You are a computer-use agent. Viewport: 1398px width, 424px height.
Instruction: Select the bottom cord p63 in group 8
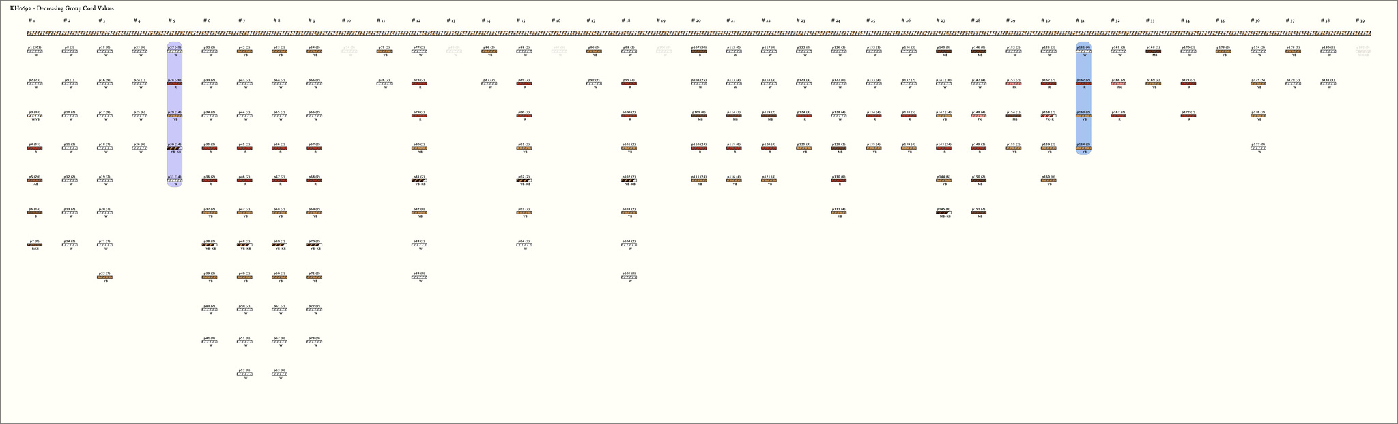coord(279,373)
